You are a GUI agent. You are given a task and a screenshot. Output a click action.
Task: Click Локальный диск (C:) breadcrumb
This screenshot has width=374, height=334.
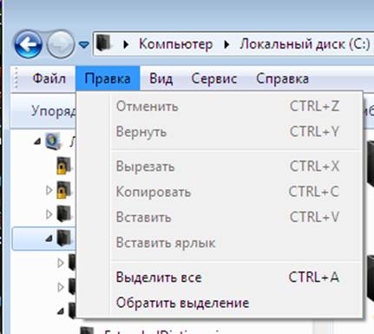pos(305,44)
